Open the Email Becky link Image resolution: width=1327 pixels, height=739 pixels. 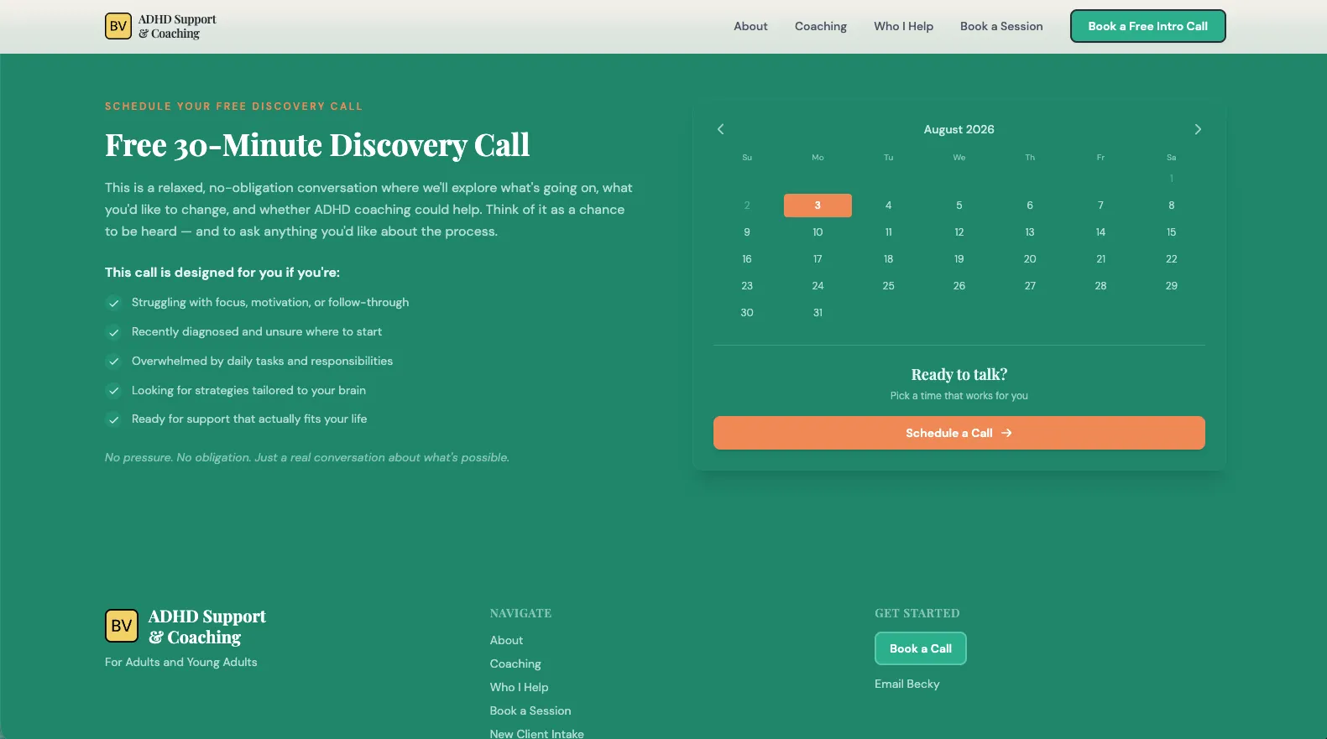[x=907, y=684]
